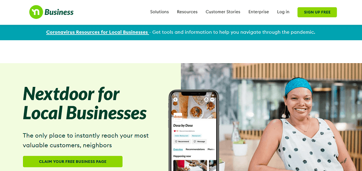
Task: Click the Indian Restaurant tag
Action: pyautogui.click(x=182, y=136)
